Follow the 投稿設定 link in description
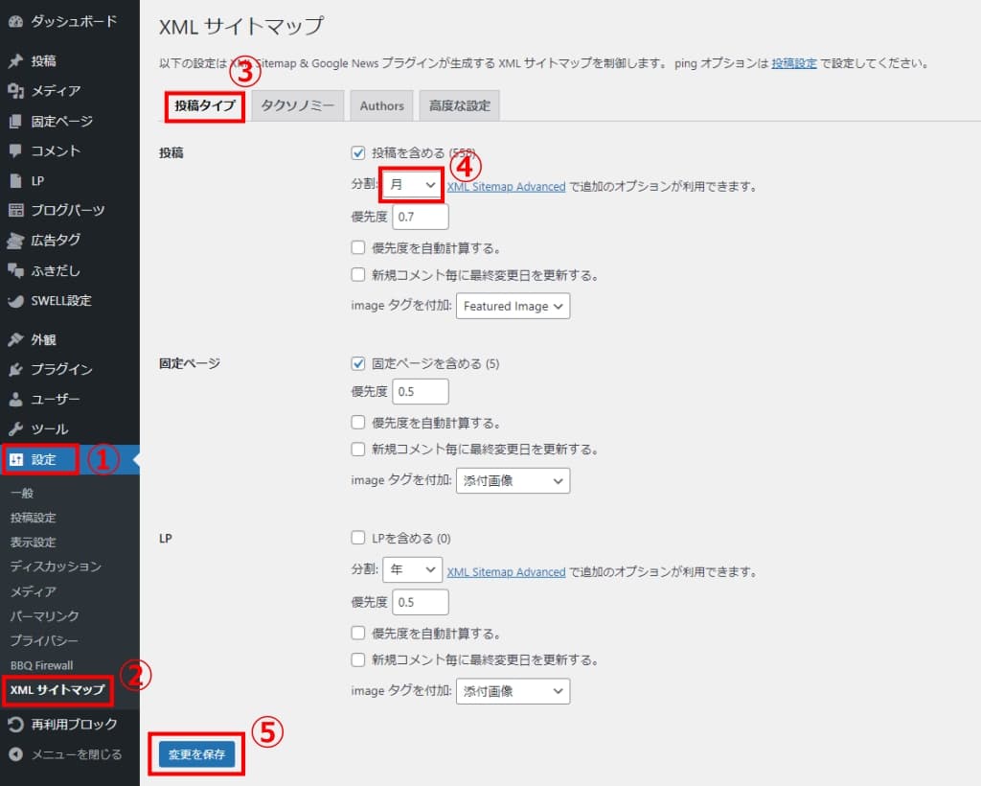 point(793,63)
